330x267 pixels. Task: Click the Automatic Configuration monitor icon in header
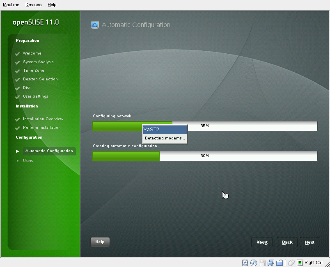(94, 25)
